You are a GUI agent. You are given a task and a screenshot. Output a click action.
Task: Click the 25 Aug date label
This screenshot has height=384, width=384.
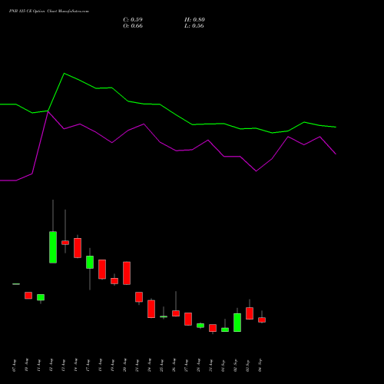[x=162, y=366]
